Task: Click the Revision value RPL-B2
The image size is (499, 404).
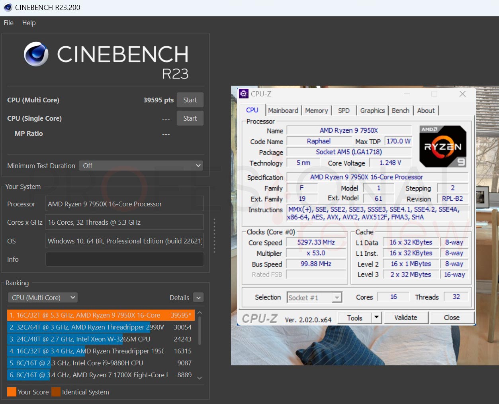Action: click(452, 198)
